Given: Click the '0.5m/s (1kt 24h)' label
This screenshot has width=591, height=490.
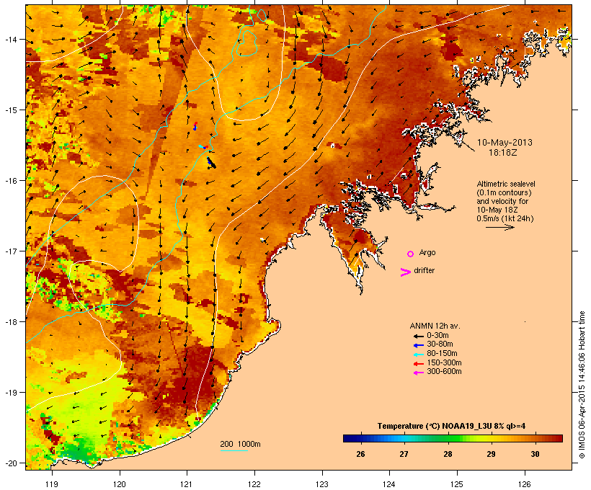Looking at the screenshot, I should [x=505, y=218].
